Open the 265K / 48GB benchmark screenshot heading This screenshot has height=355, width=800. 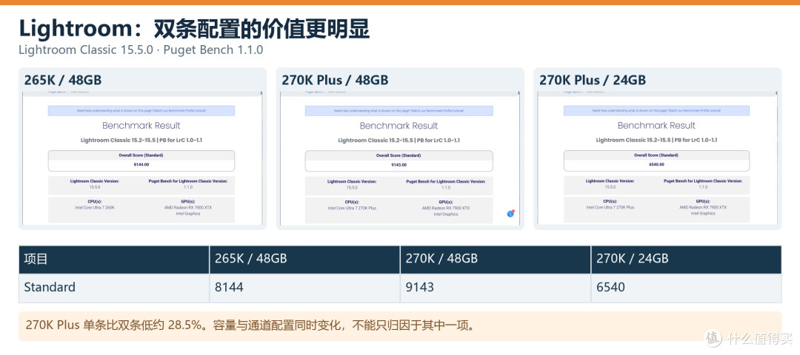coord(63,80)
